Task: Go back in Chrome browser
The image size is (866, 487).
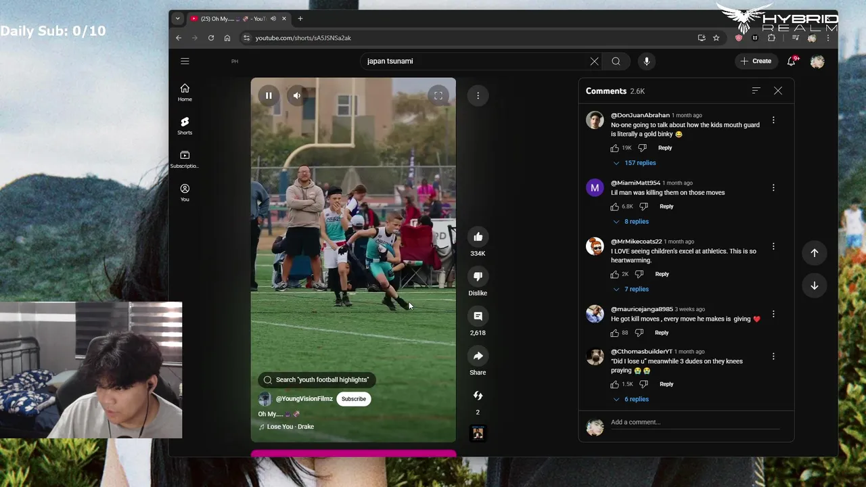Action: click(x=179, y=38)
